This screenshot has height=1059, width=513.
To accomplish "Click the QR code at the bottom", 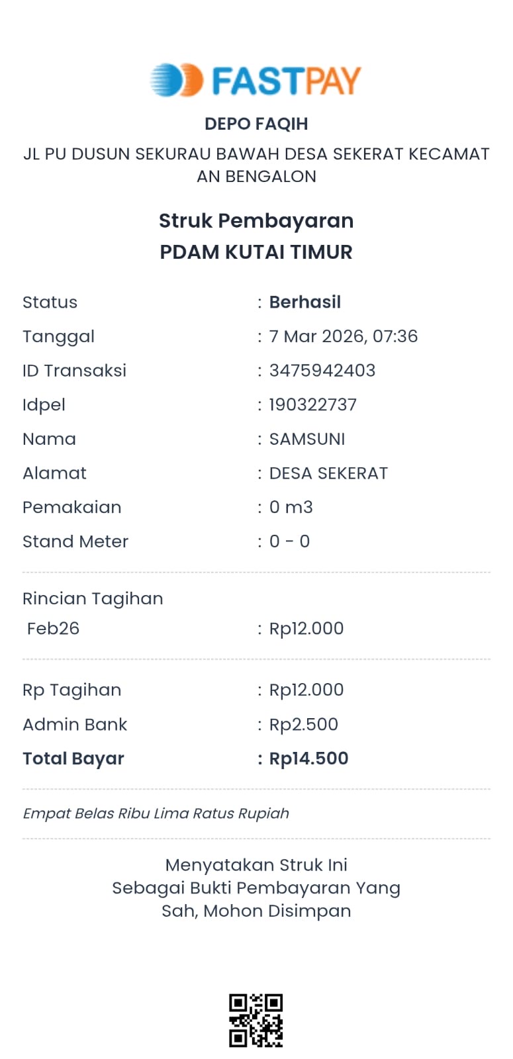I will pos(256,1020).
